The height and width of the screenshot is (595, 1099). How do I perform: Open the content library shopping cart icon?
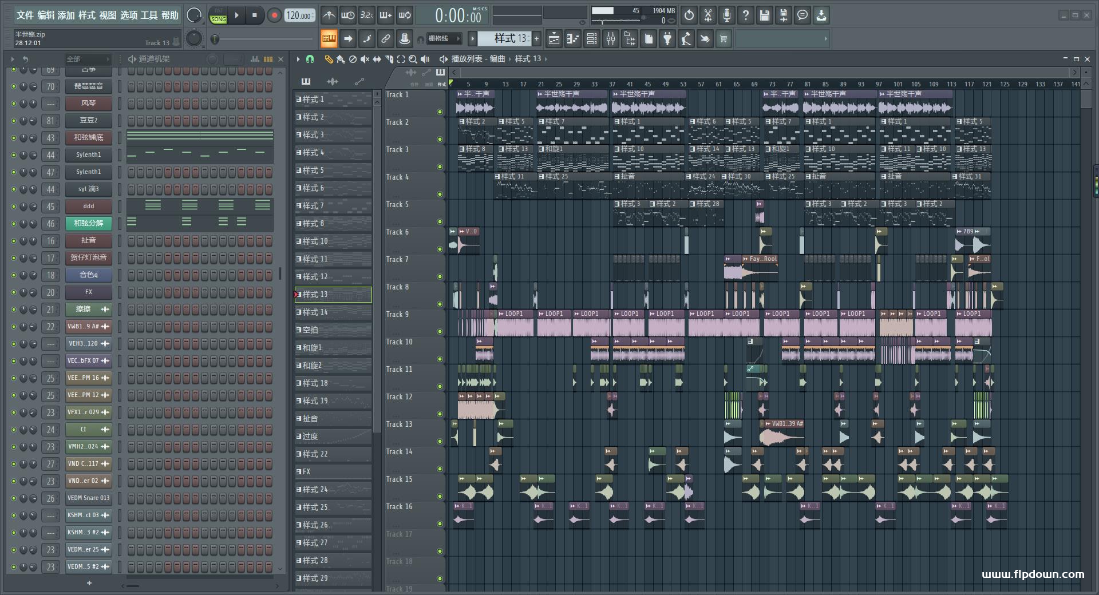(x=724, y=39)
